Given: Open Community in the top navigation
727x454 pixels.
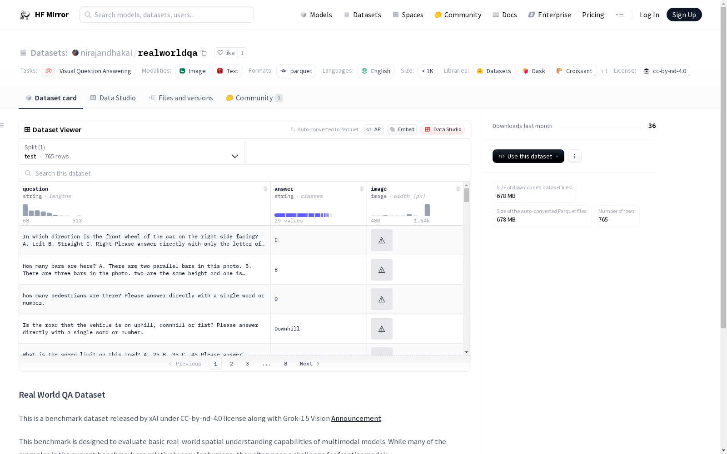Looking at the screenshot, I should 458,15.
